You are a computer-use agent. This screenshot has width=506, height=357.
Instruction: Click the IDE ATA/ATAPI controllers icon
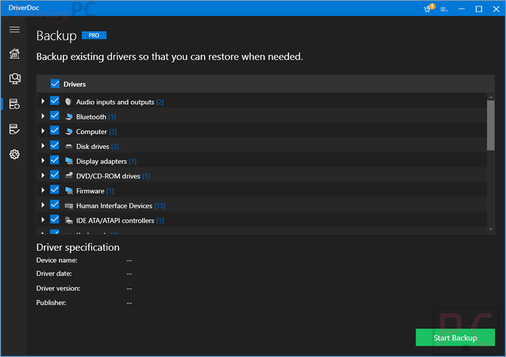pyautogui.click(x=69, y=221)
